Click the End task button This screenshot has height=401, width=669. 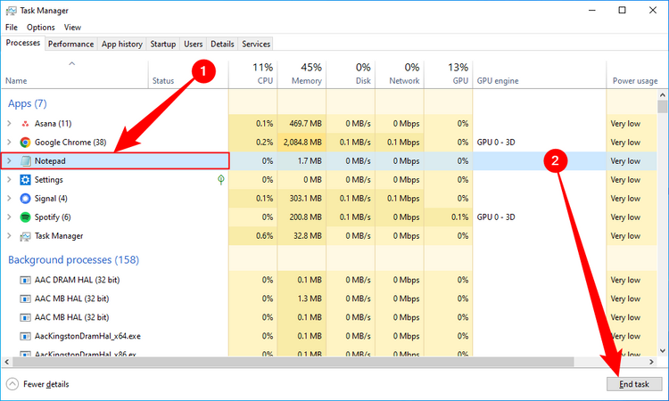point(634,384)
